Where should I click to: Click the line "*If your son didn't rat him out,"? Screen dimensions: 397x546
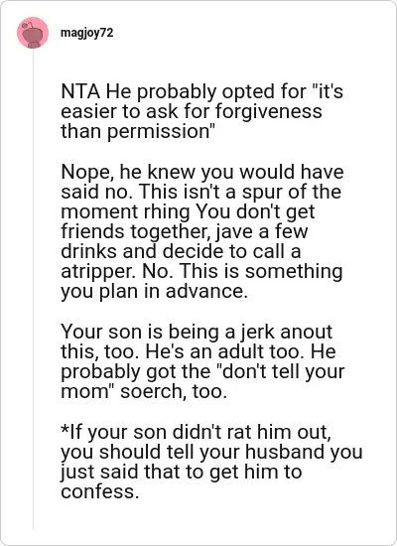point(196,432)
